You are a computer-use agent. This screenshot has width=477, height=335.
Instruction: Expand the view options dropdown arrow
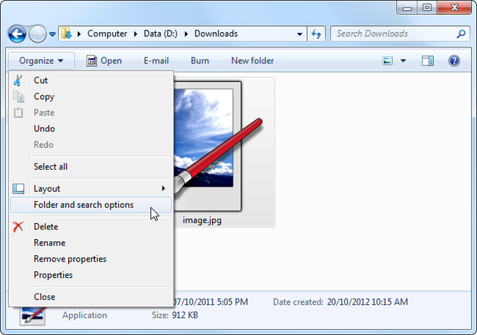point(403,61)
